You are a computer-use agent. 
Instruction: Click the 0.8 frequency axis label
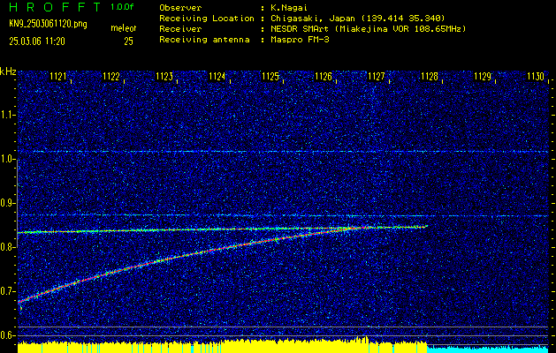[x=7, y=247]
